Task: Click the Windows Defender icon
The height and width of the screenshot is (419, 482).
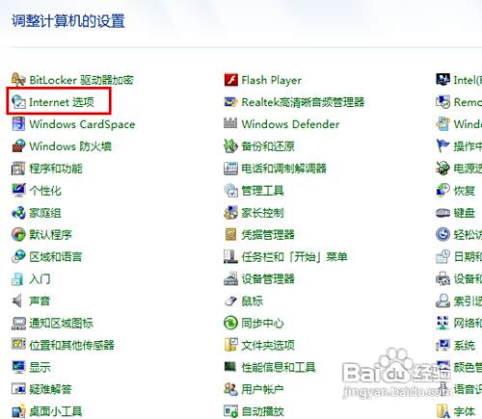Action: coord(230,124)
